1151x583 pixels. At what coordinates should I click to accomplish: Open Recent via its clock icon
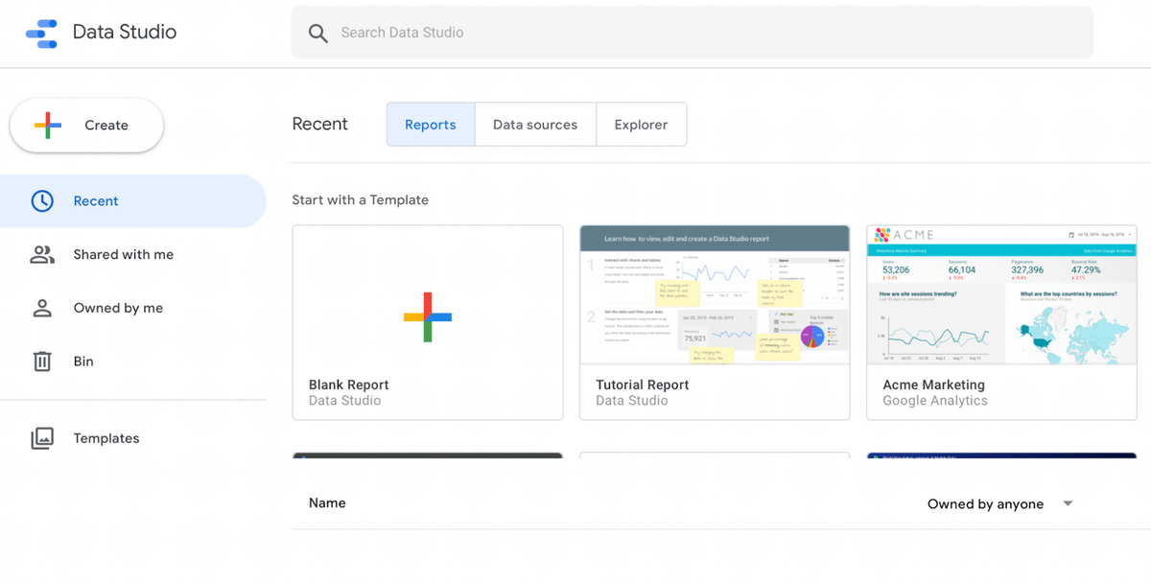(x=42, y=201)
